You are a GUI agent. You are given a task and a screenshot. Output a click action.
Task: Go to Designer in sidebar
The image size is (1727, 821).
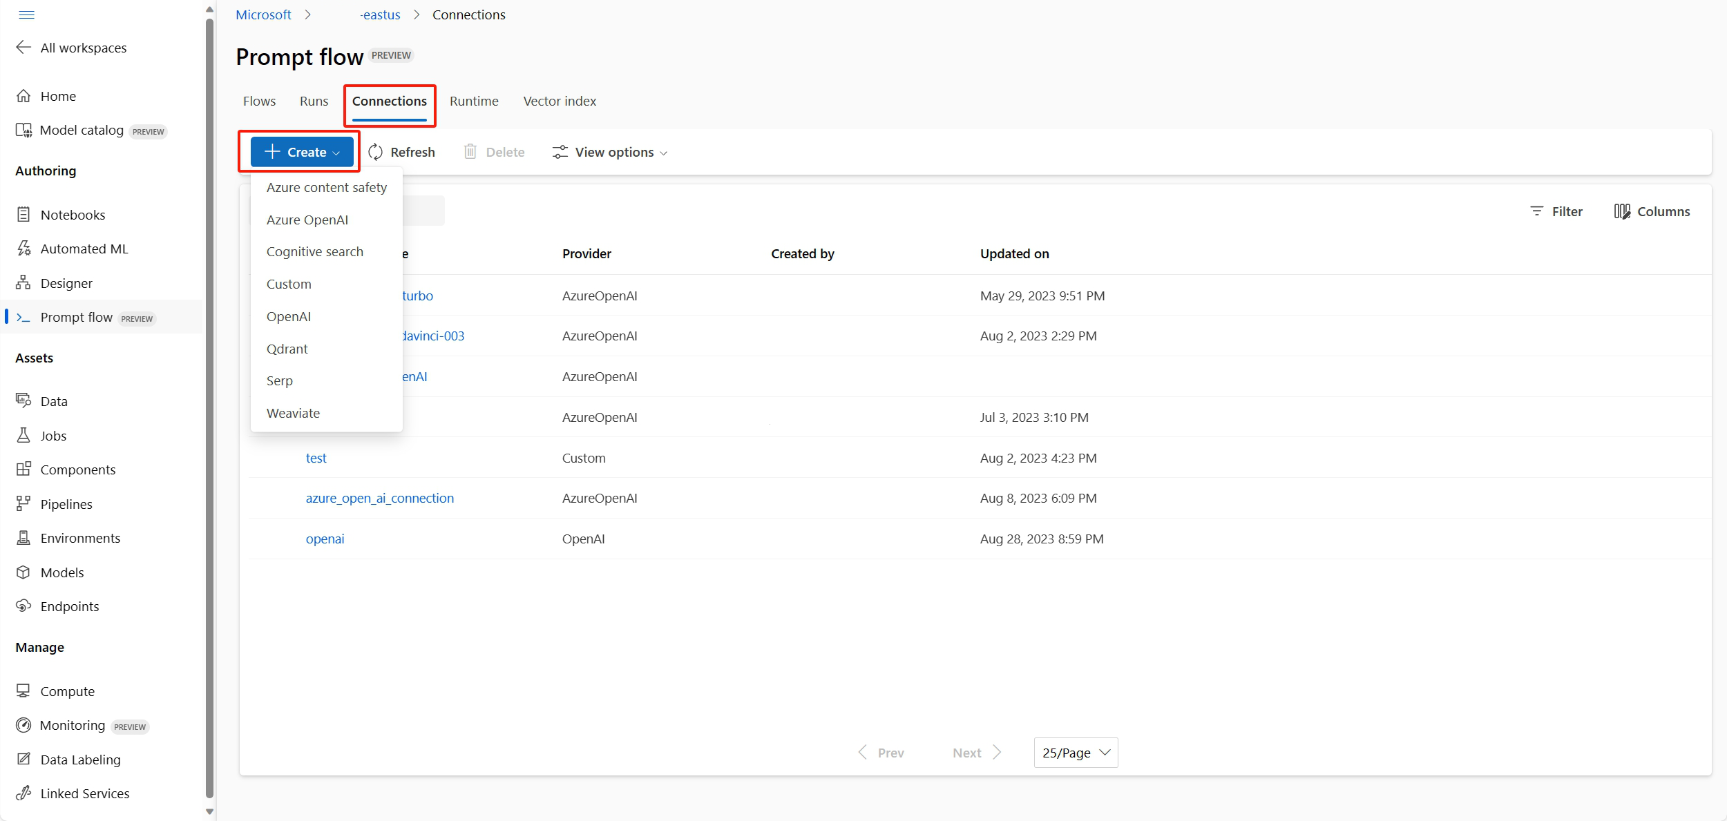(x=66, y=283)
